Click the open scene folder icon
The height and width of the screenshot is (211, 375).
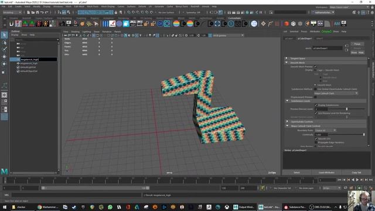point(33,12)
